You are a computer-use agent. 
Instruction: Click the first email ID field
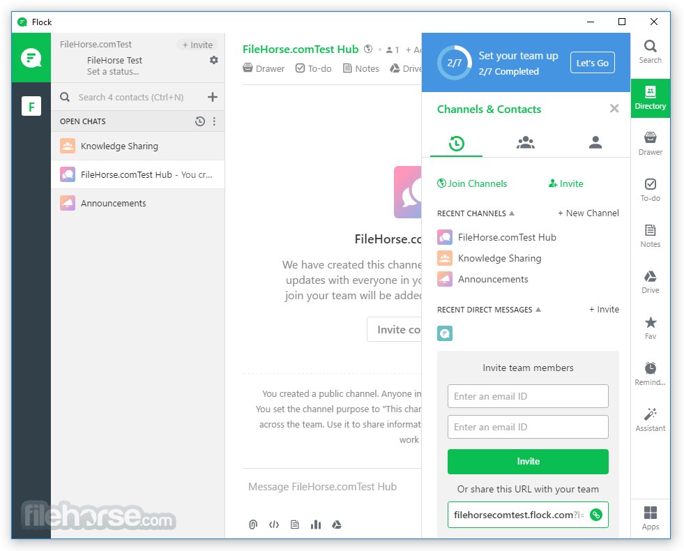pos(528,396)
